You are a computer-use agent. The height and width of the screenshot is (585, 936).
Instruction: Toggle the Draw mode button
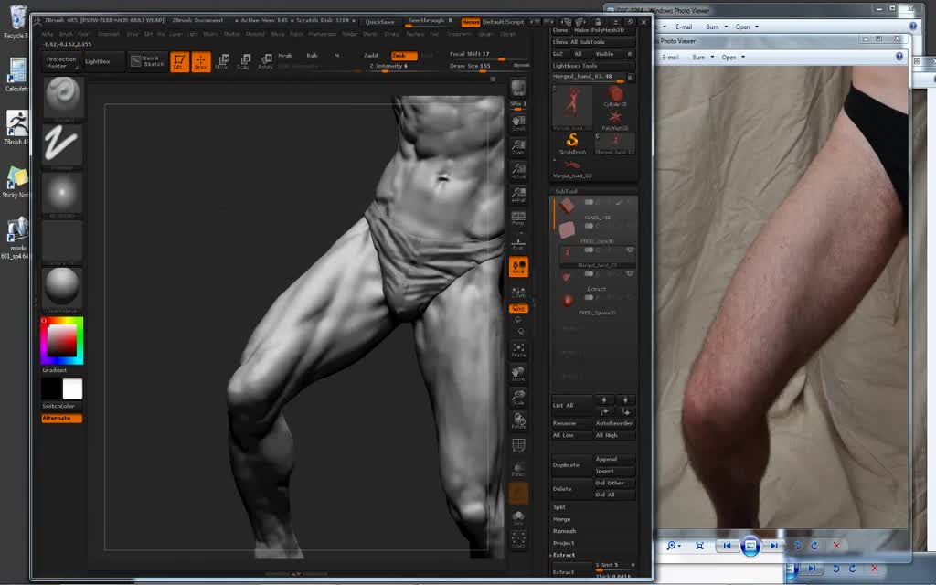pyautogui.click(x=200, y=61)
